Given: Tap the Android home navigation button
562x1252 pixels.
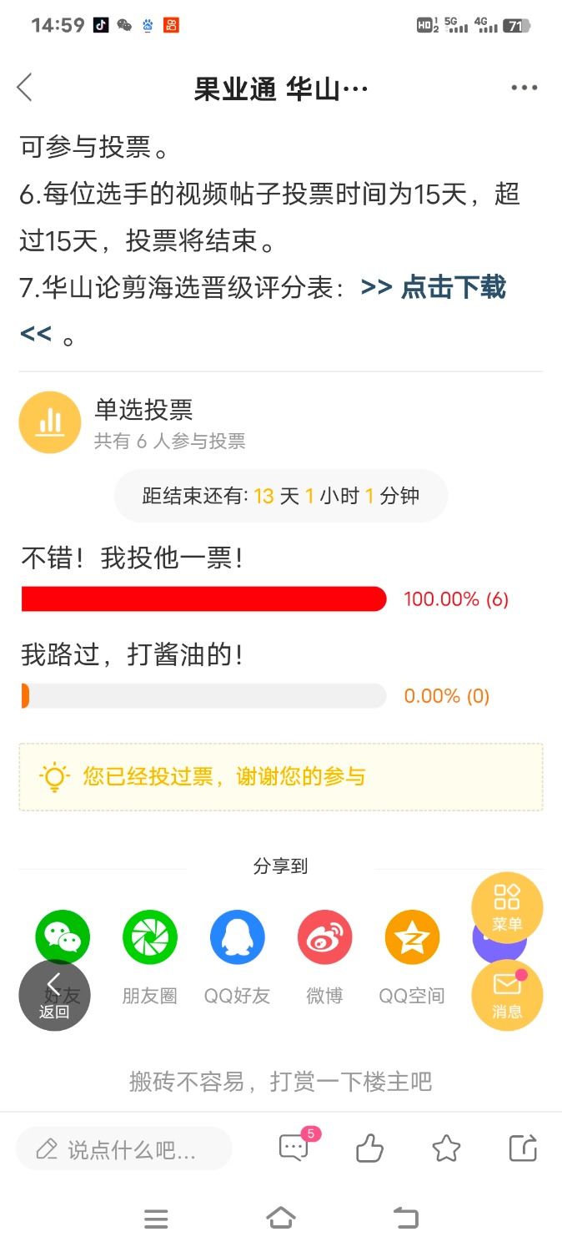Looking at the screenshot, I should coord(281,1218).
